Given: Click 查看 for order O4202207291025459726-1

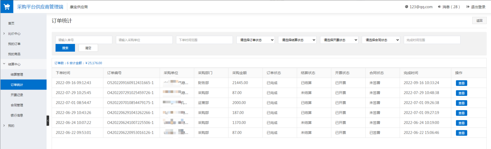Looking at the screenshot, I should (462, 93).
